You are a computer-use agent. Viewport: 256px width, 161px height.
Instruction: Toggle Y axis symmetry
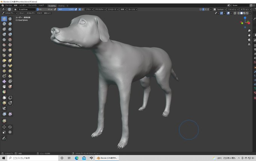[x=206, y=9]
